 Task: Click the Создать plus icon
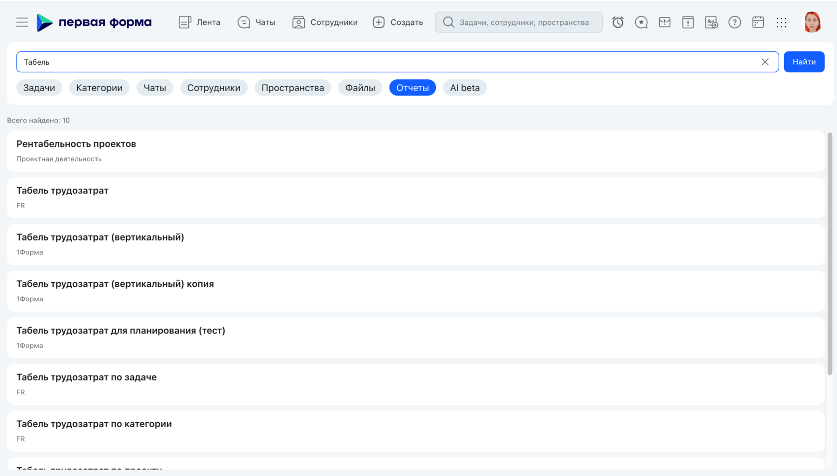pos(379,22)
